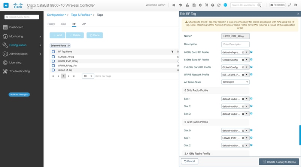This screenshot has width=301, height=167.
Task: Open edit link icon next to 5 GHz Slot 1
Action: coord(251,138)
